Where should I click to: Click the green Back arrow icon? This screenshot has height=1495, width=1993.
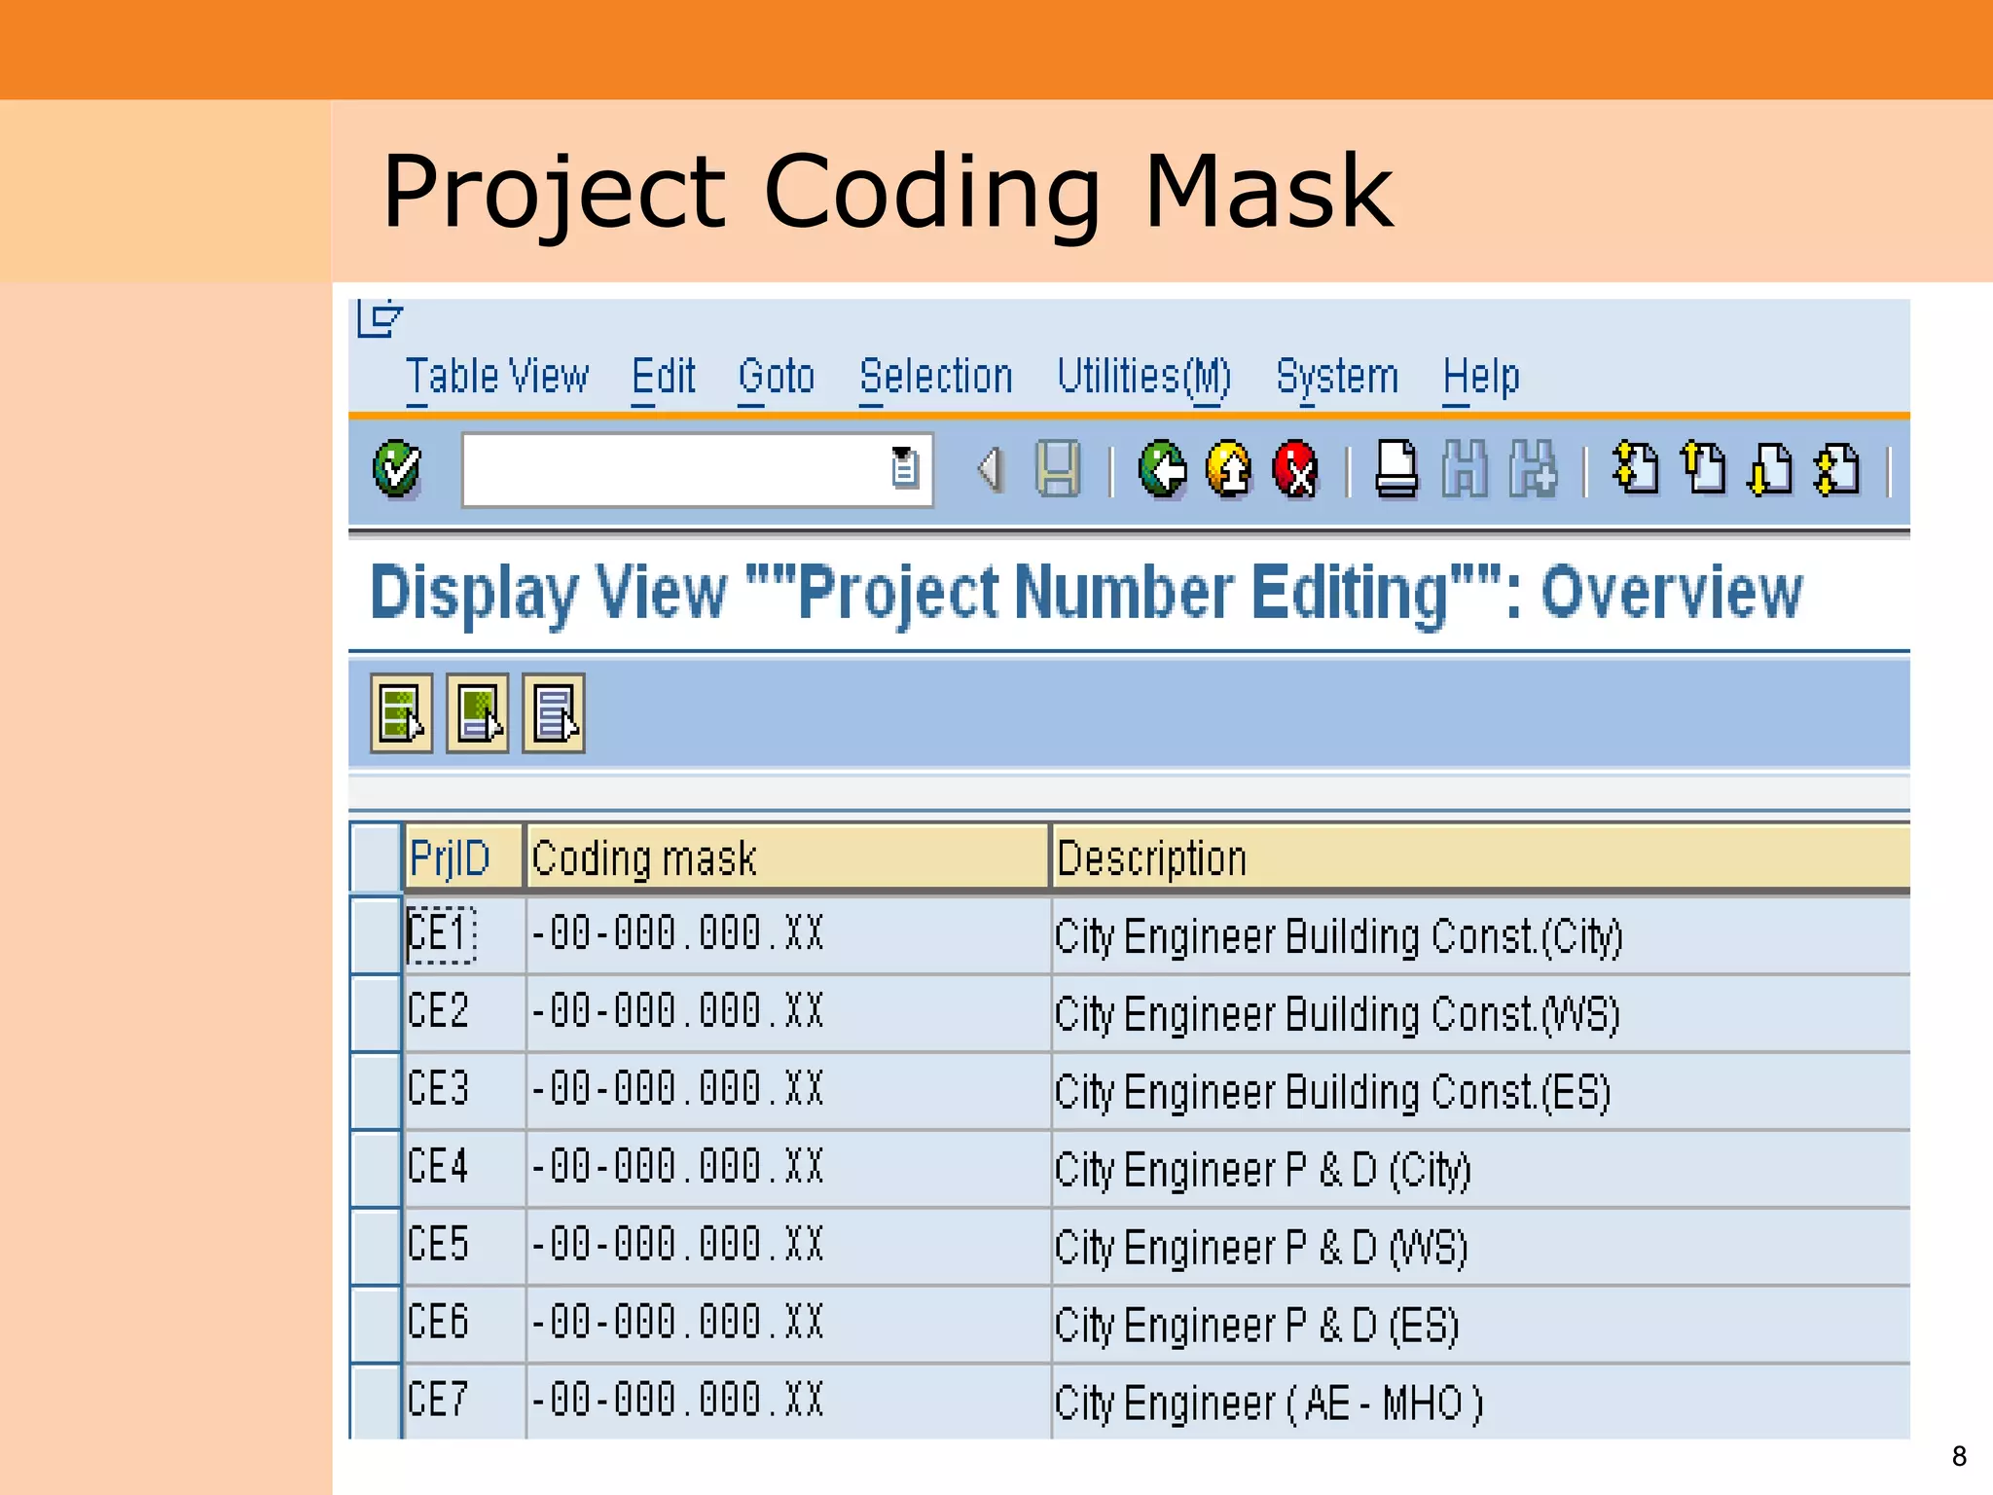(1163, 469)
